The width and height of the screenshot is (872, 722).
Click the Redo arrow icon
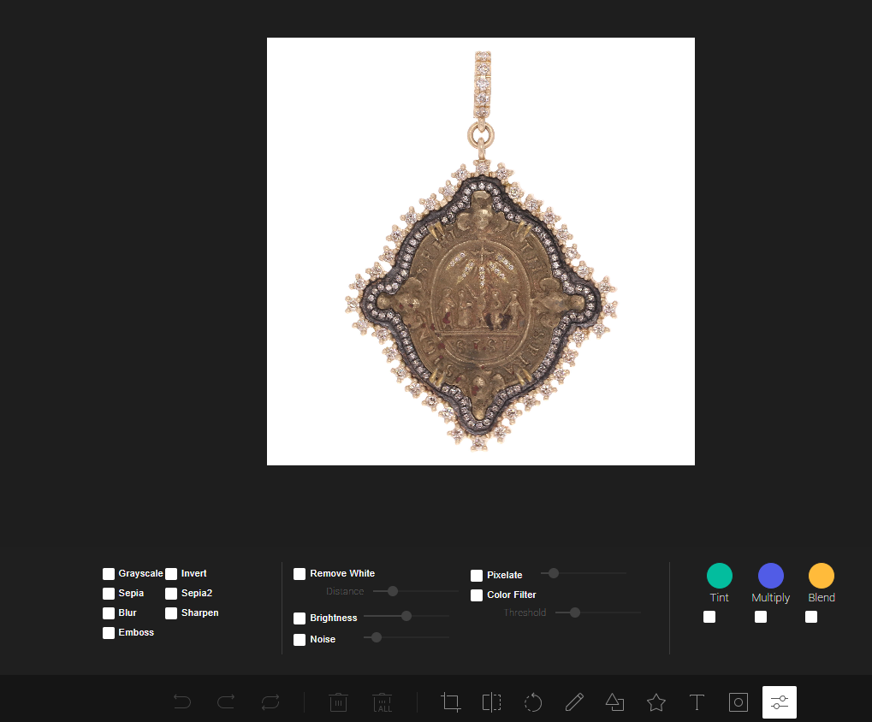[226, 702]
